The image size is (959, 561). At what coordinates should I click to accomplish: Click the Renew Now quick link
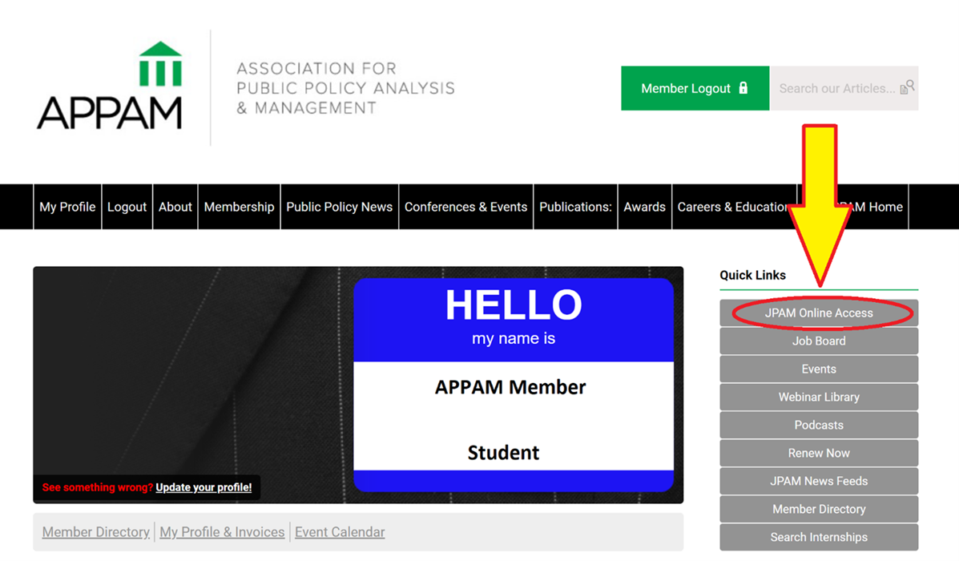819,454
